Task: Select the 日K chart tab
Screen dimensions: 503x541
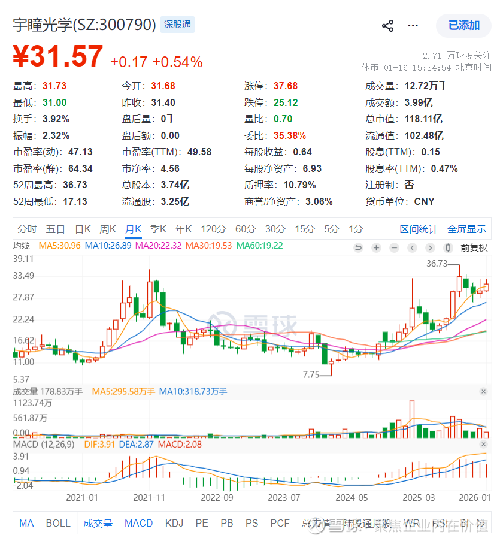Action: [x=83, y=229]
